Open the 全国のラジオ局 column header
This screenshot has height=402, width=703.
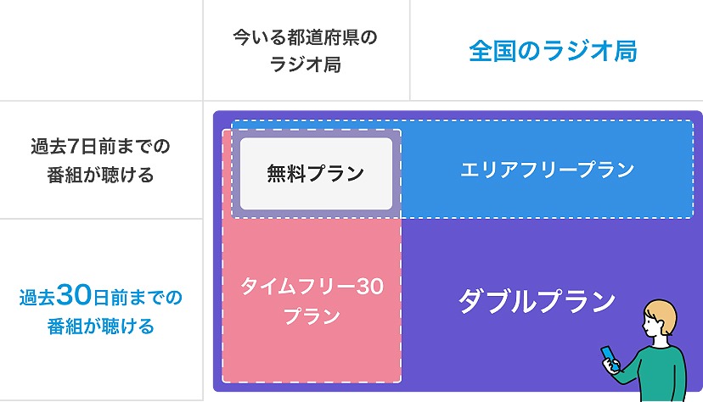pyautogui.click(x=553, y=51)
